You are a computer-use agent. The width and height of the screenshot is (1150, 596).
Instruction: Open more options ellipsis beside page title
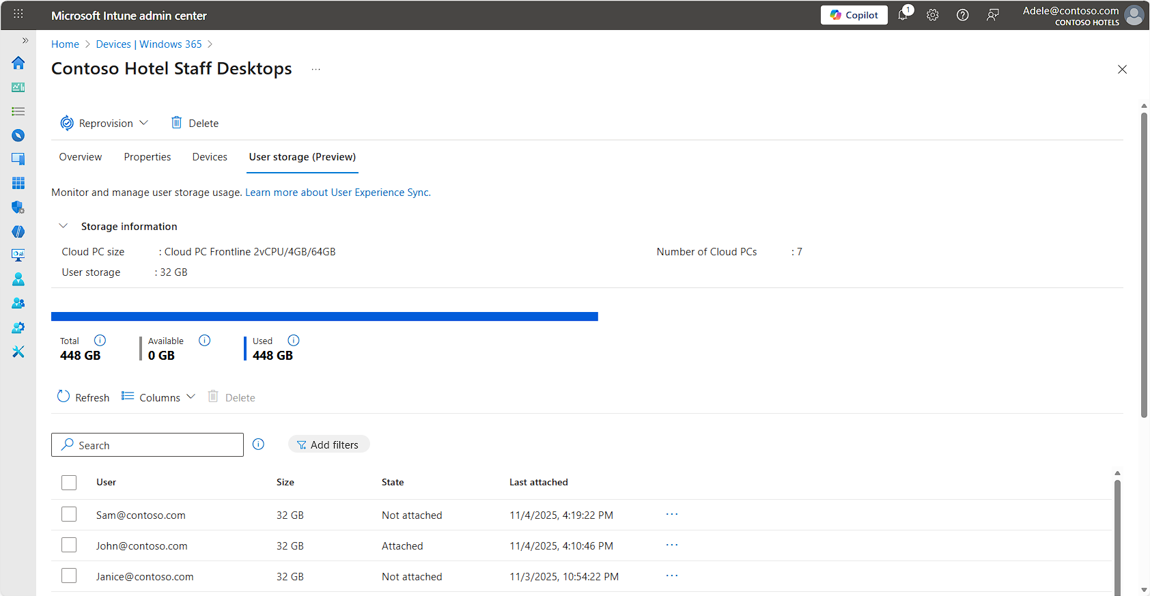(x=316, y=69)
